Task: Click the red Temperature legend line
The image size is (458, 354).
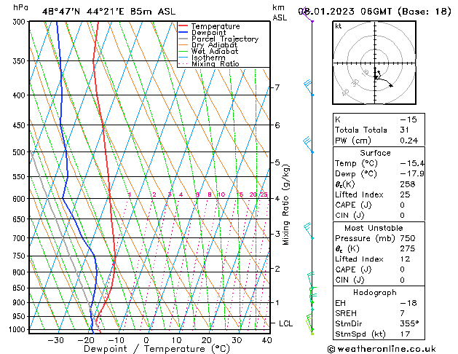Action: point(183,26)
